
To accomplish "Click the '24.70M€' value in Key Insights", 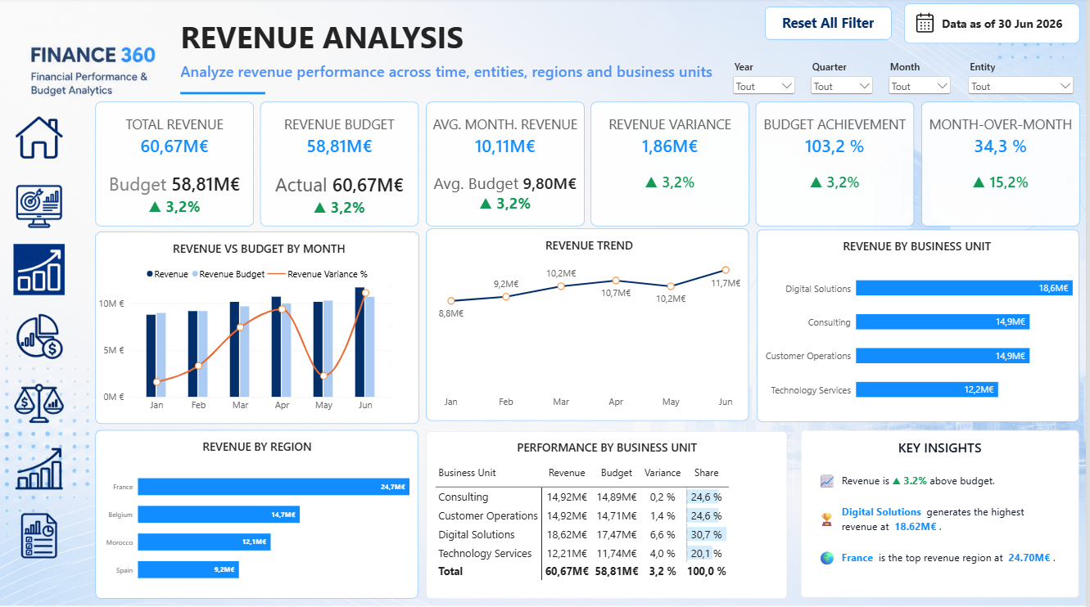I will coord(1029,558).
